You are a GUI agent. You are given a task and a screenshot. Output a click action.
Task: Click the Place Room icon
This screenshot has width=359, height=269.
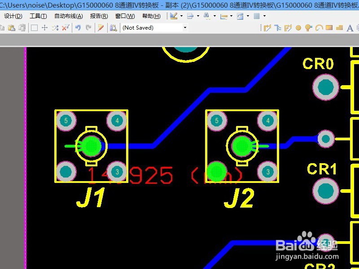tap(240, 16)
